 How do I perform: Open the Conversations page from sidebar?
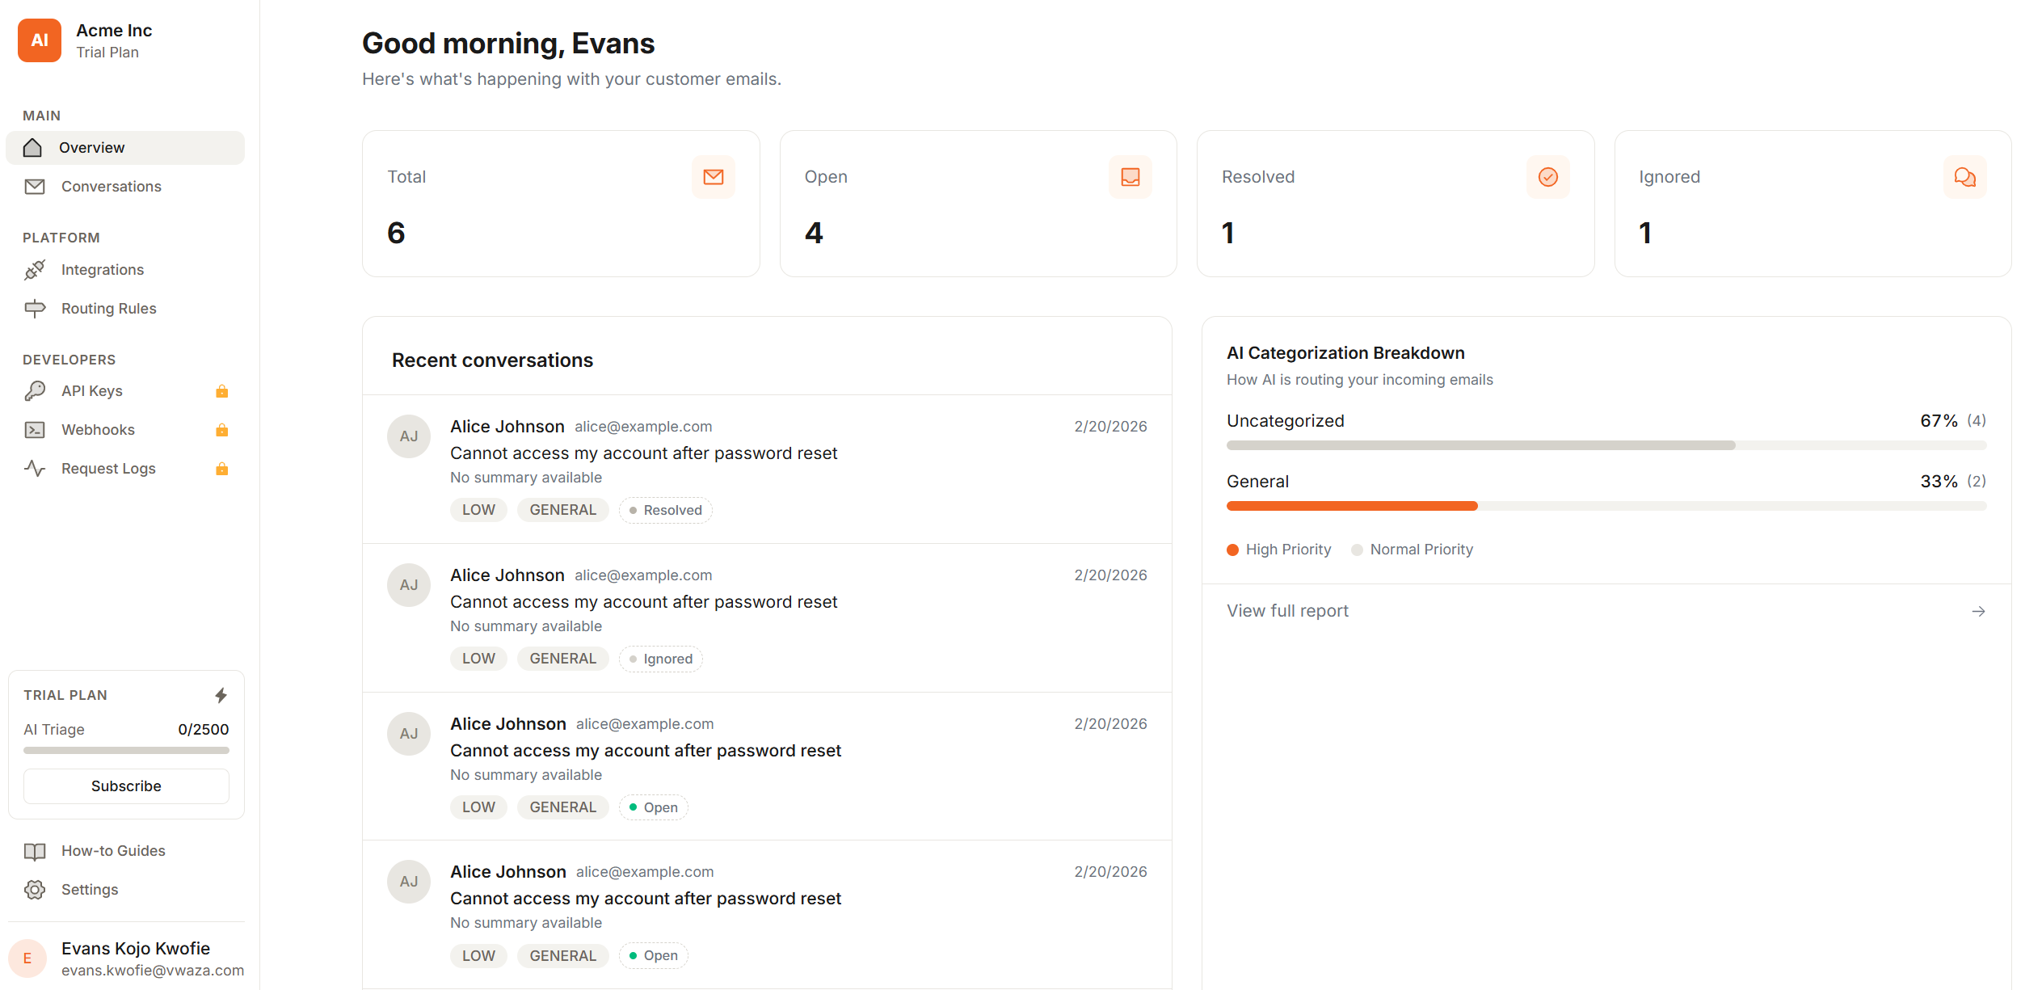point(112,187)
